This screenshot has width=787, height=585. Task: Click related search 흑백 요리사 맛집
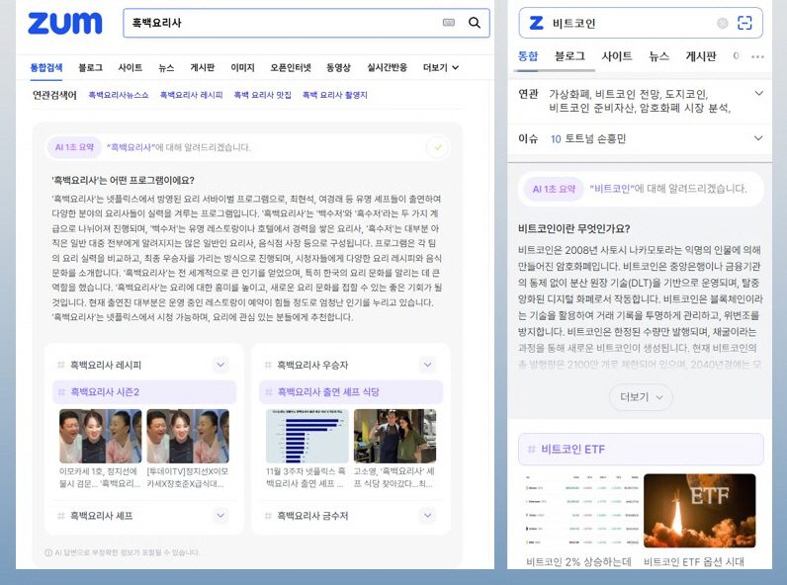[x=263, y=95]
